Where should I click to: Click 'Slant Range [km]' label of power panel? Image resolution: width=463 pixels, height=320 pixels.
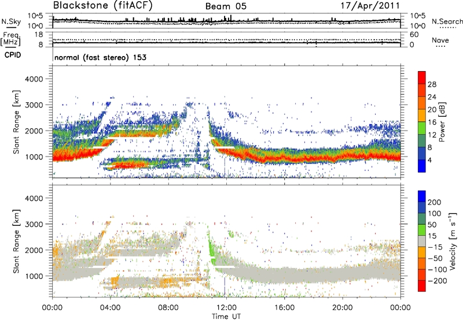(x=16, y=122)
